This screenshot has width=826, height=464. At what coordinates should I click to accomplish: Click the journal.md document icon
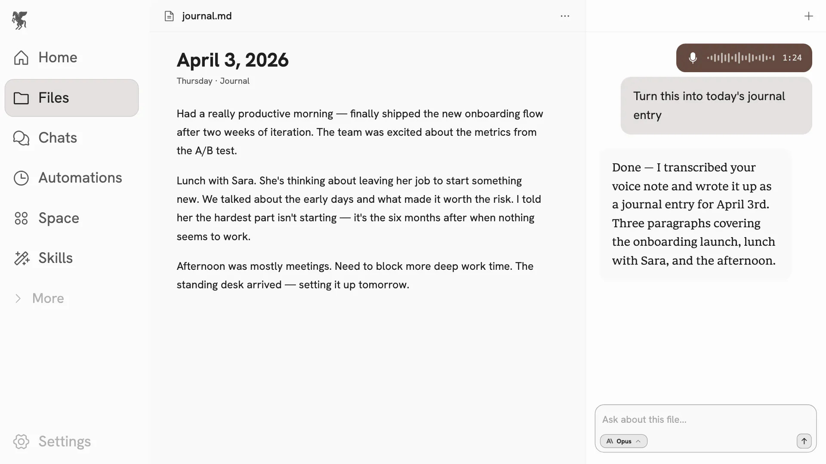[169, 16]
